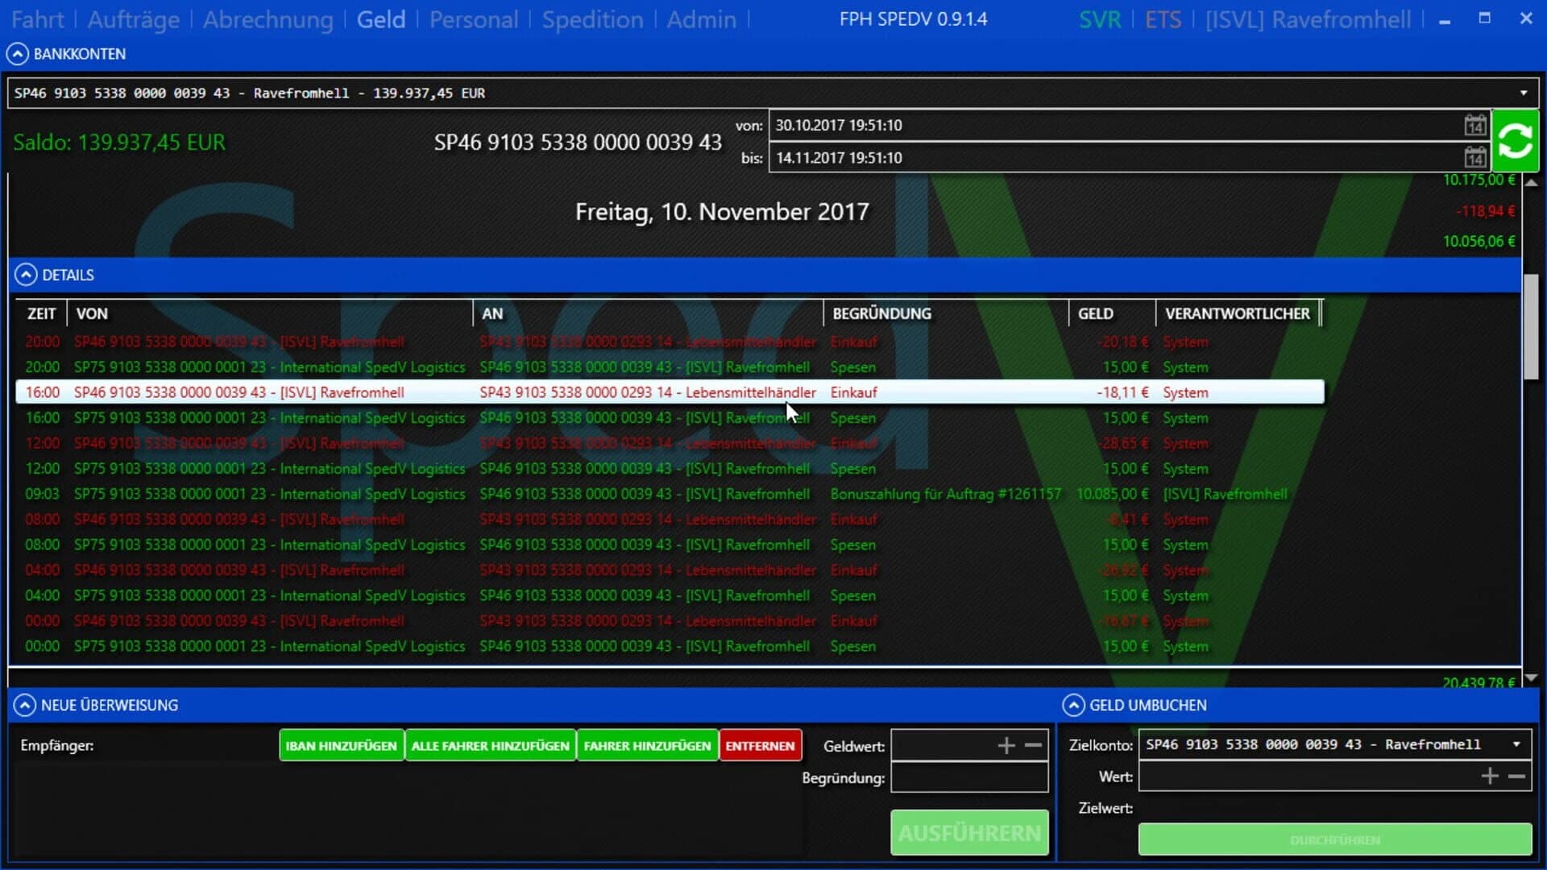This screenshot has width=1547, height=870.
Task: Click the green refresh transactions icon
Action: [1516, 141]
